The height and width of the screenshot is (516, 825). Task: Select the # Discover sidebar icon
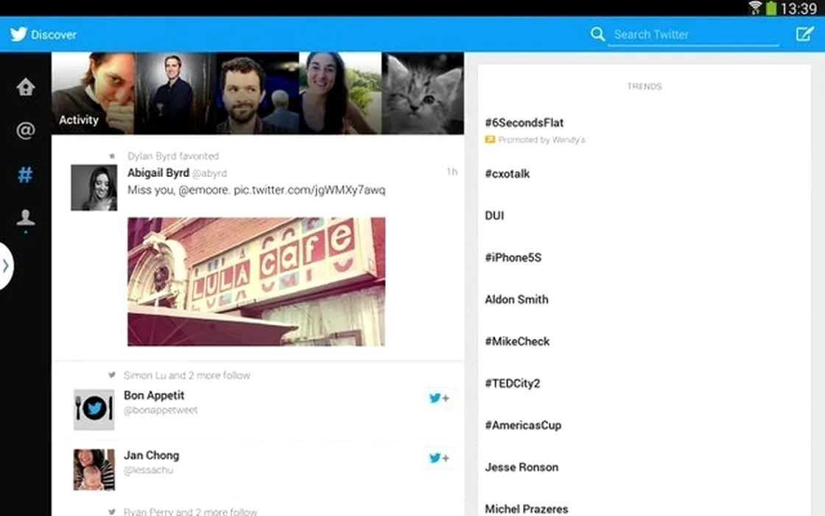pyautogui.click(x=26, y=175)
